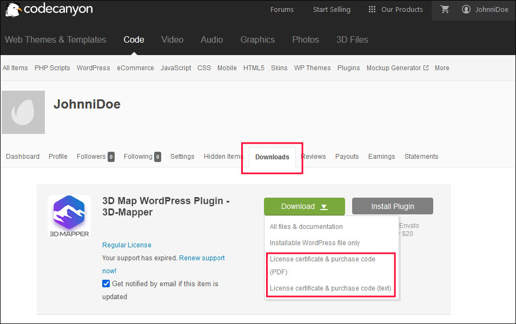Open the Settings tab
Screen dimensions: 516x324
coord(182,157)
